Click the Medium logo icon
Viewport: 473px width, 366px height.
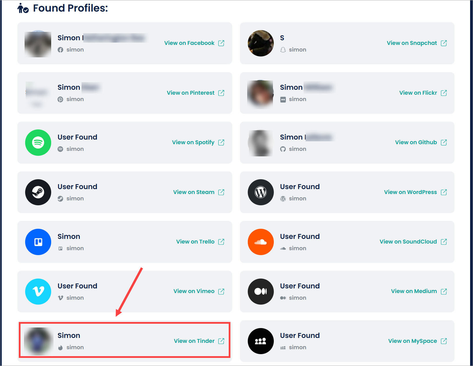260,291
